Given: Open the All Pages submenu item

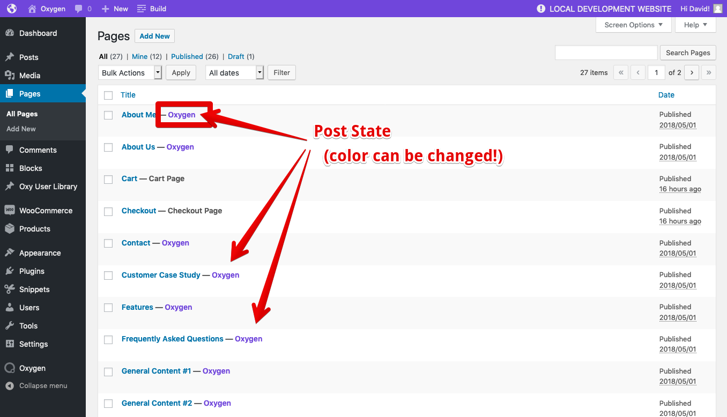Looking at the screenshot, I should click(x=22, y=114).
